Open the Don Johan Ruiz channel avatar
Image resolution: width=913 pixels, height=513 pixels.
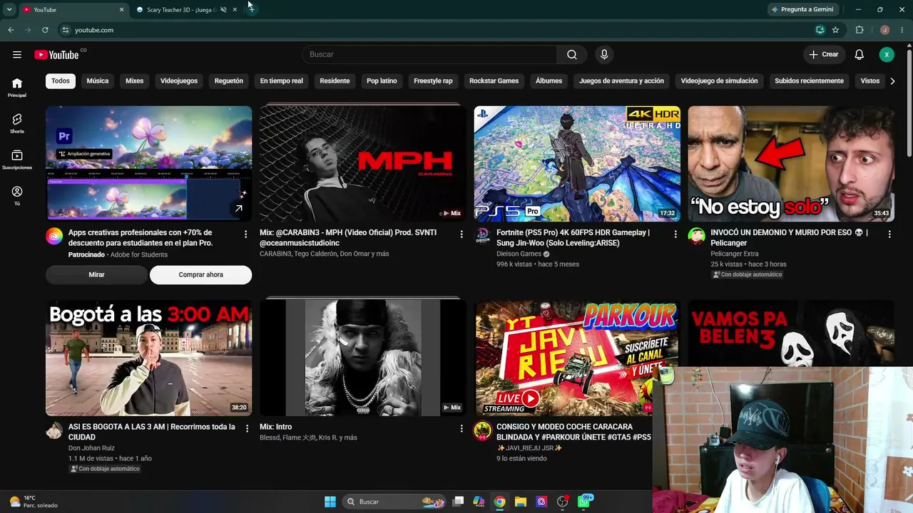pyautogui.click(x=54, y=430)
